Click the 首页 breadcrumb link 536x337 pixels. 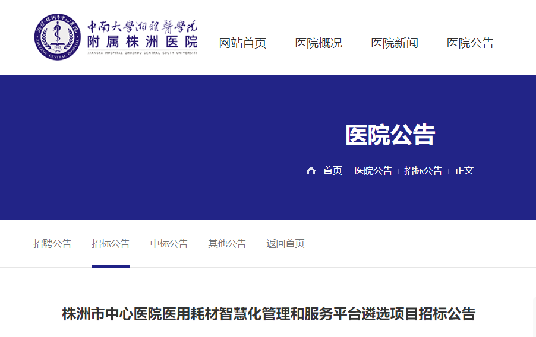(x=333, y=171)
